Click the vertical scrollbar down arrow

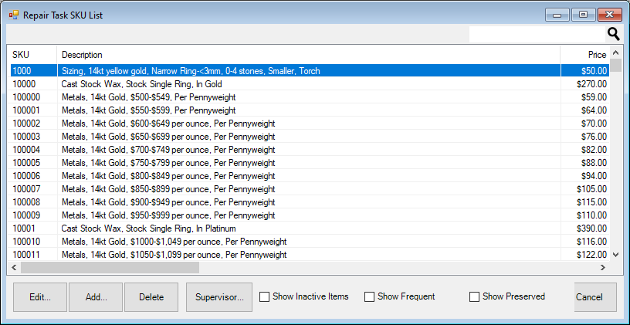tap(615, 254)
